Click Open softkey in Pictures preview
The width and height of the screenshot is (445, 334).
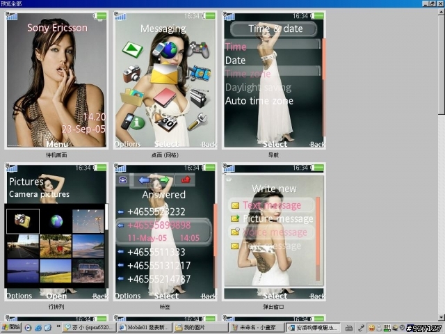pos(56,296)
